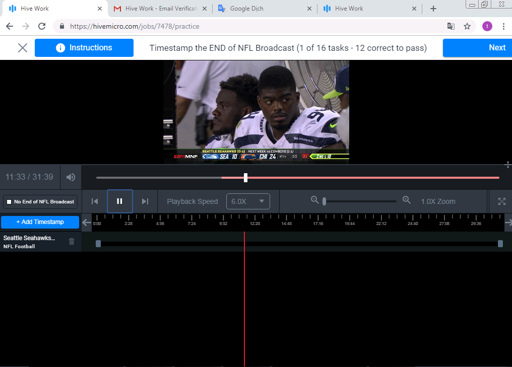This screenshot has height=367, width=512.
Task: Open the Instructions panel
Action: (84, 48)
